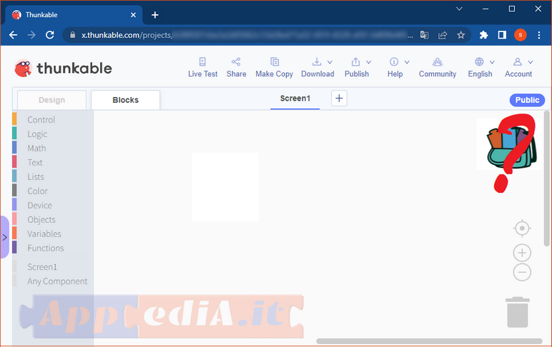Share this page from address bar
The height and width of the screenshot is (347, 552).
click(x=443, y=35)
